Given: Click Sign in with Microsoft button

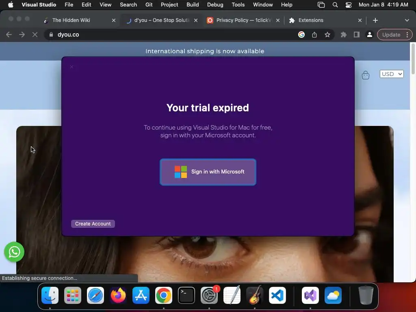Looking at the screenshot, I should (208, 172).
